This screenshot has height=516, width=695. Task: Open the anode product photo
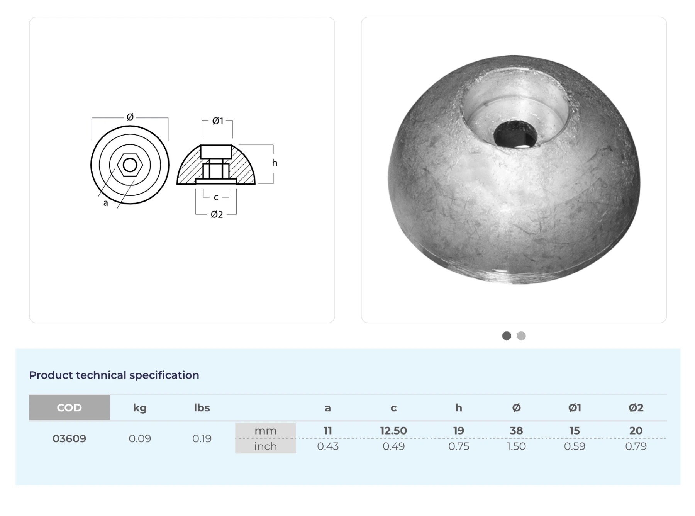pyautogui.click(x=514, y=170)
